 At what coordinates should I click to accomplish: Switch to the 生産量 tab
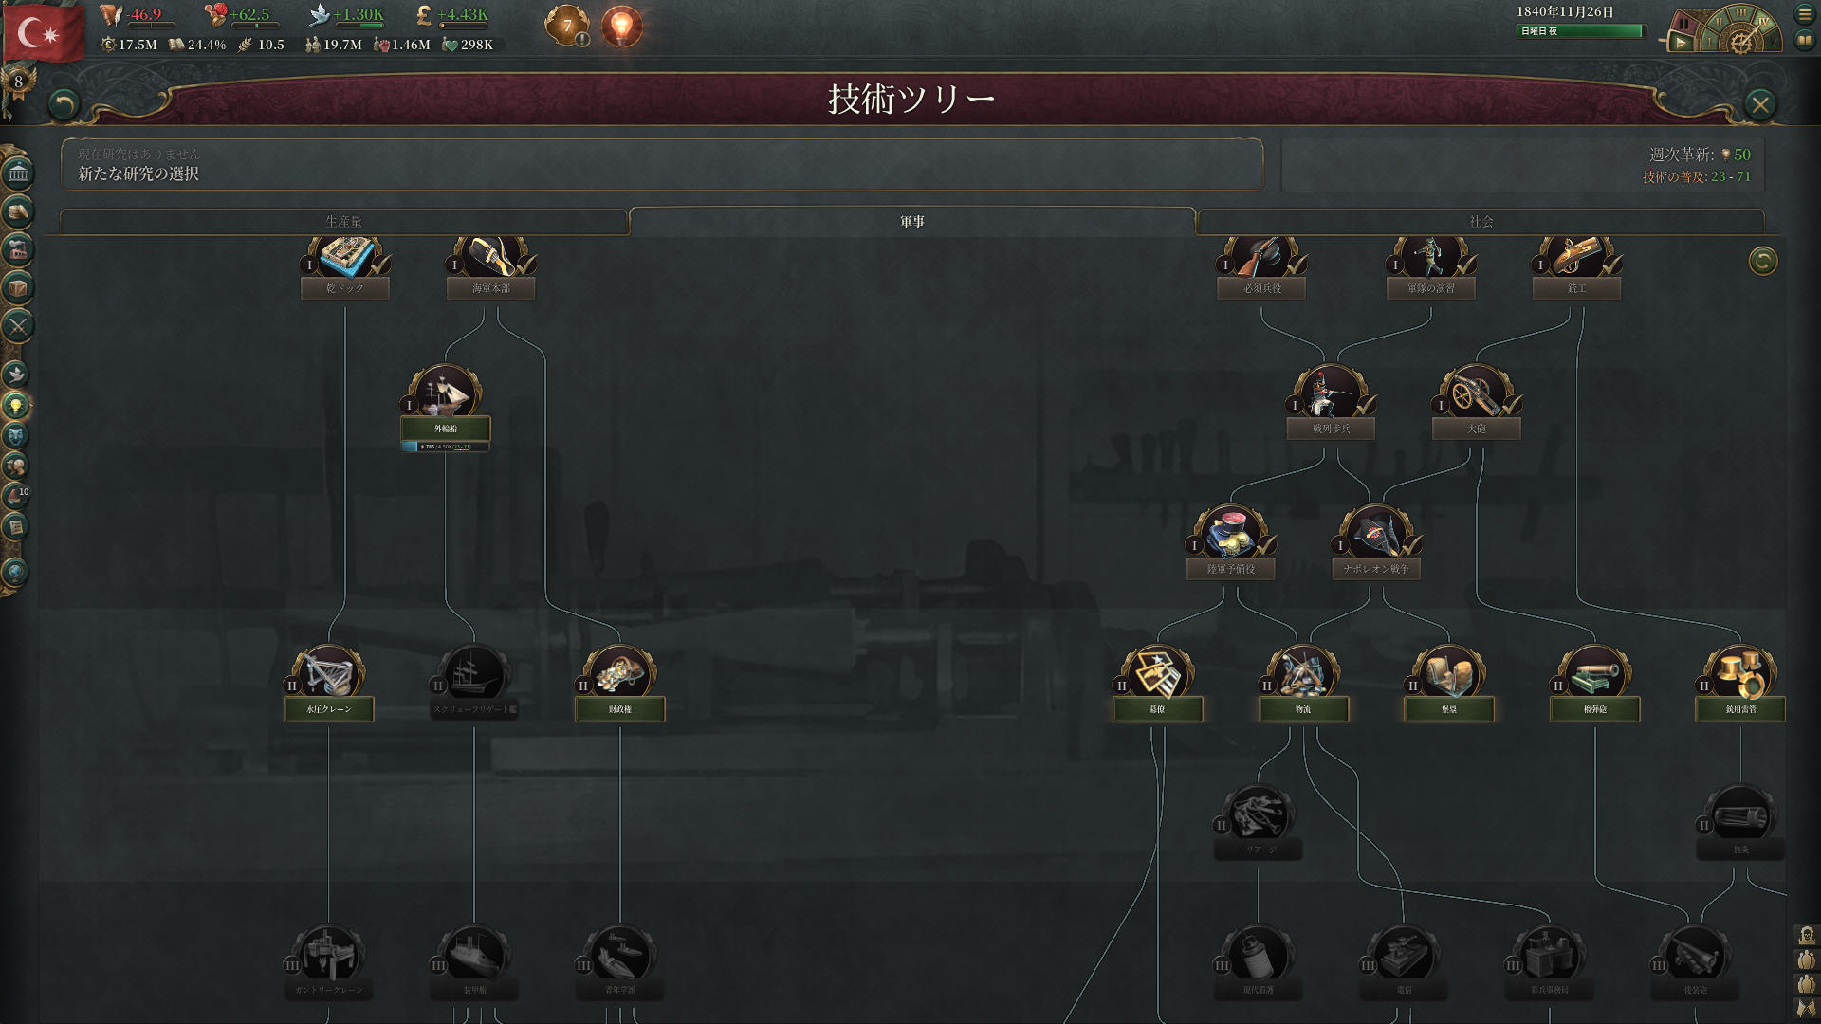pyautogui.click(x=343, y=221)
